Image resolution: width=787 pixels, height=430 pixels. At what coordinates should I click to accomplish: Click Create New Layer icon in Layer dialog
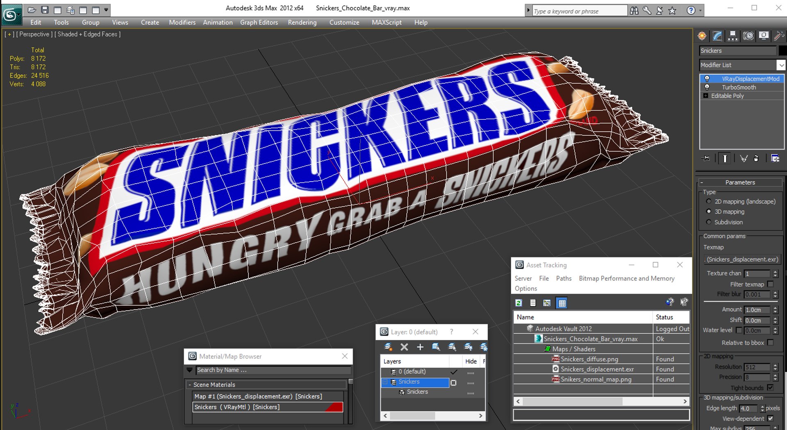click(388, 347)
